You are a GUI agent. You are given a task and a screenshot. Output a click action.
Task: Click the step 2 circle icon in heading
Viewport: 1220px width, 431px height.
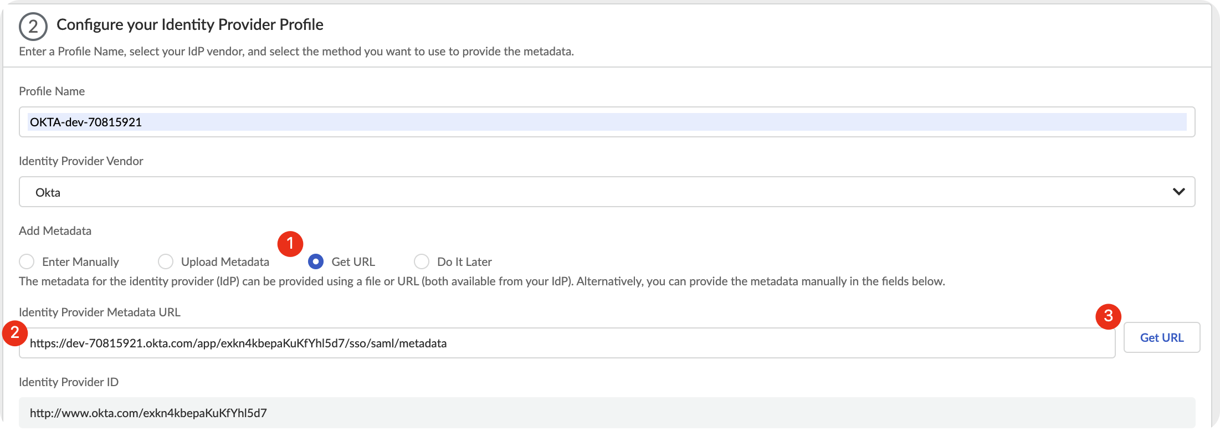click(33, 27)
